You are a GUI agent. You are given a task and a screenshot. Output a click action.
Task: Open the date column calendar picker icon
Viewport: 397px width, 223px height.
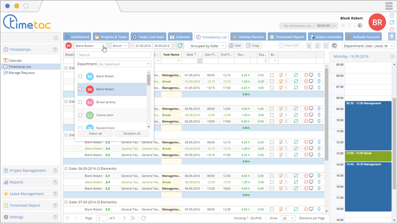(x=200, y=61)
